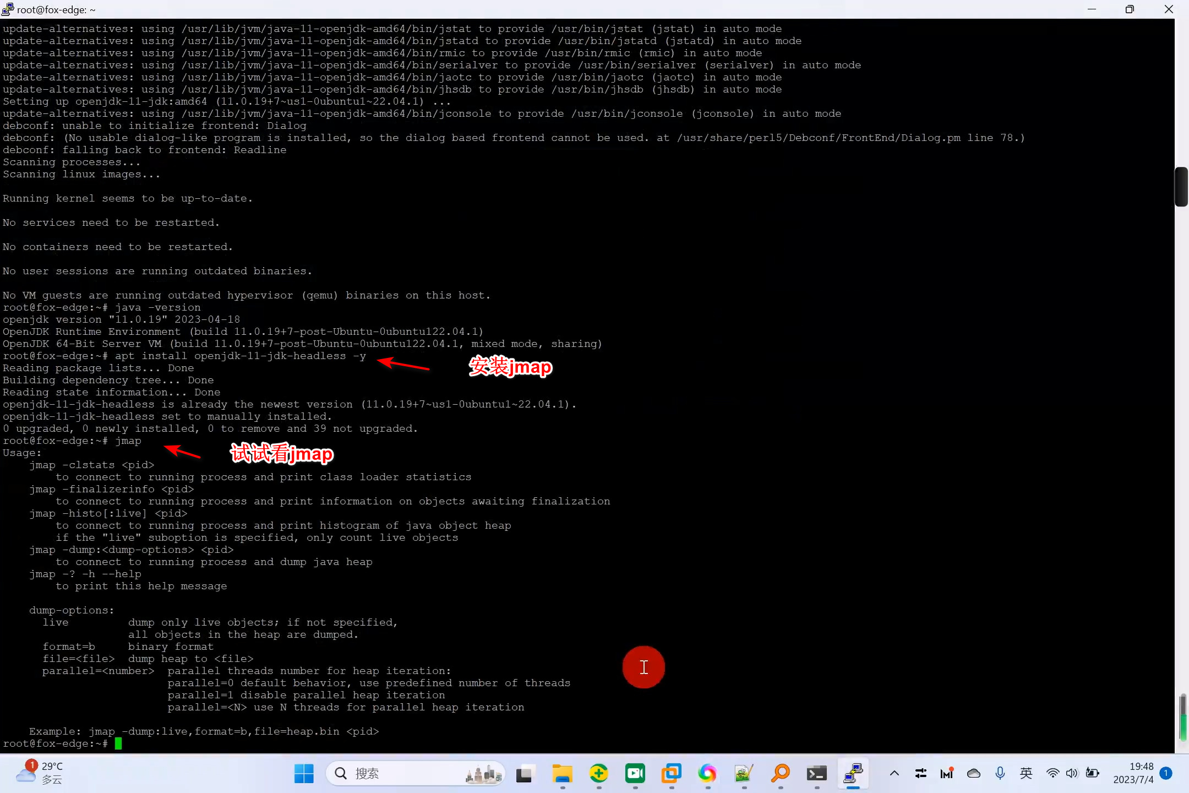Open the Windows Start menu

[x=304, y=773]
